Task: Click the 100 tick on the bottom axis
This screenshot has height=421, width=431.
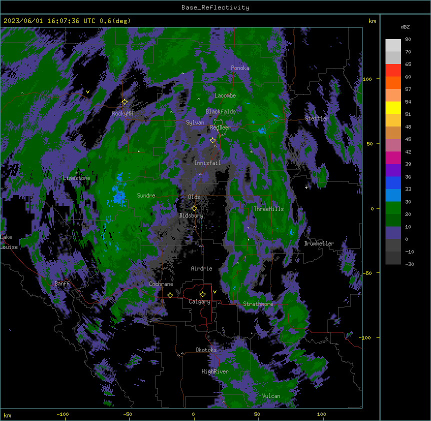Action: pyautogui.click(x=321, y=414)
